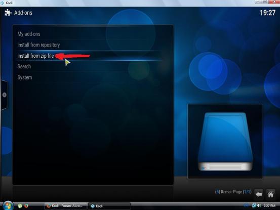The width and height of the screenshot is (280, 210).
Task: Switch to Kodi Forum browser taskbar window
Action: [x=65, y=206]
